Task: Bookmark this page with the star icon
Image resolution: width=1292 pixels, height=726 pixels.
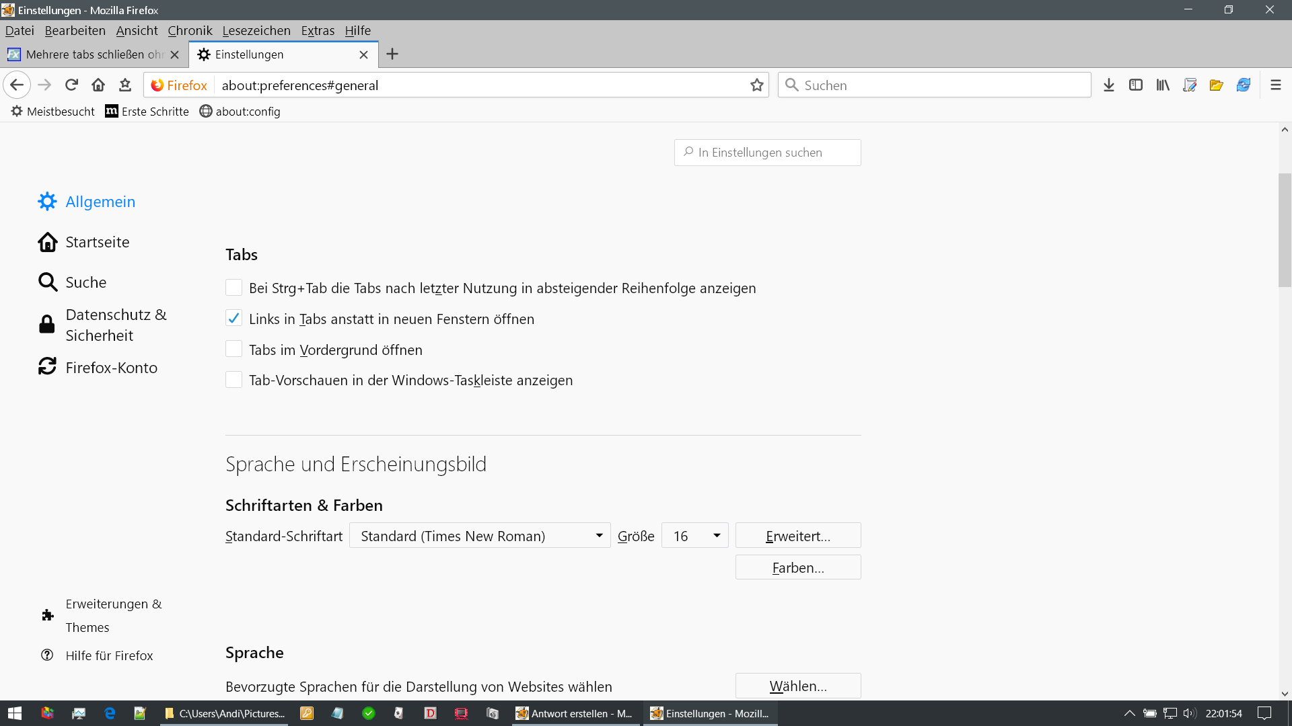Action: pyautogui.click(x=757, y=85)
